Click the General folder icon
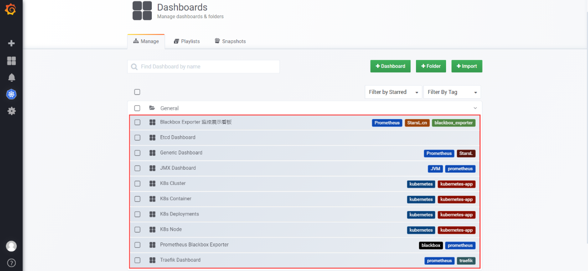Viewport: 588px width, 271px height. click(152, 108)
